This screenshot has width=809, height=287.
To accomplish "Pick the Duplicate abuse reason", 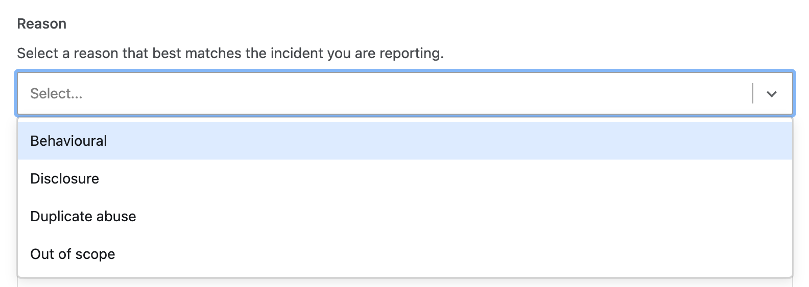I will click(405, 216).
